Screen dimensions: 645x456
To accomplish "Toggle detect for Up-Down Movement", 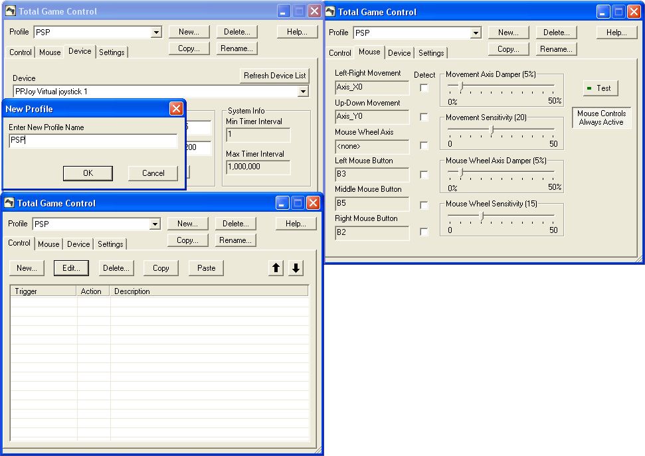I will pyautogui.click(x=424, y=117).
